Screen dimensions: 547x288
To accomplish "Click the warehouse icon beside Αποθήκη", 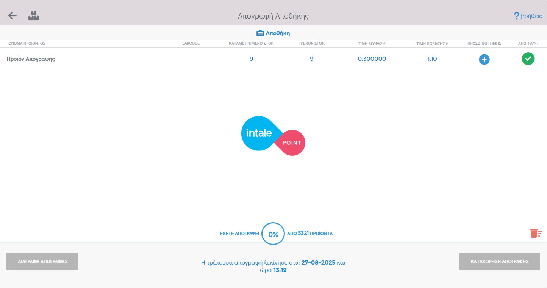I will [x=260, y=33].
